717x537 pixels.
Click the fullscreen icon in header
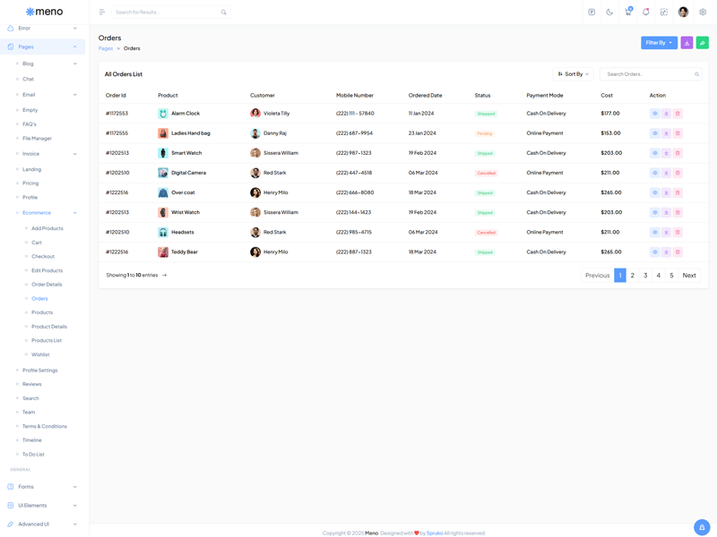point(664,13)
